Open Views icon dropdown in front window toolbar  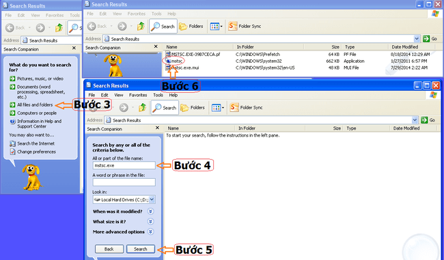pos(217,108)
